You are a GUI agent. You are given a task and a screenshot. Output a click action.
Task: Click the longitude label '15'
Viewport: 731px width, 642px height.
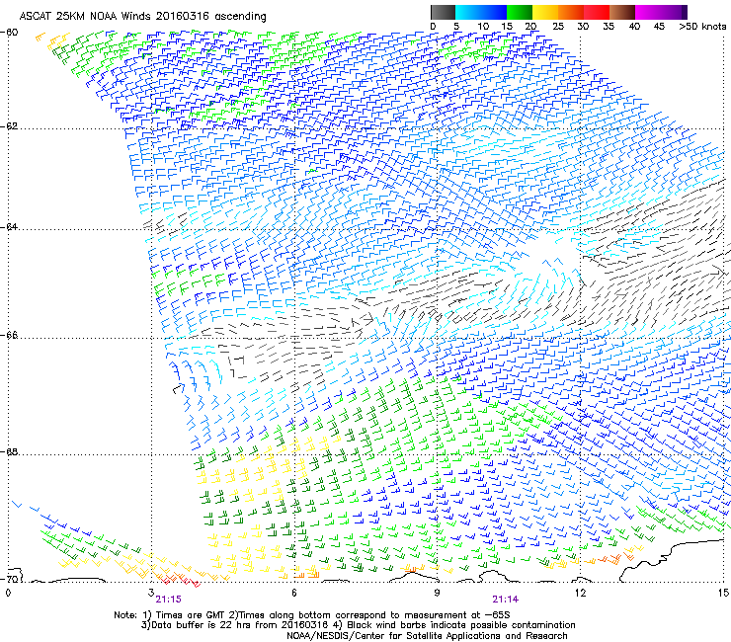click(723, 593)
